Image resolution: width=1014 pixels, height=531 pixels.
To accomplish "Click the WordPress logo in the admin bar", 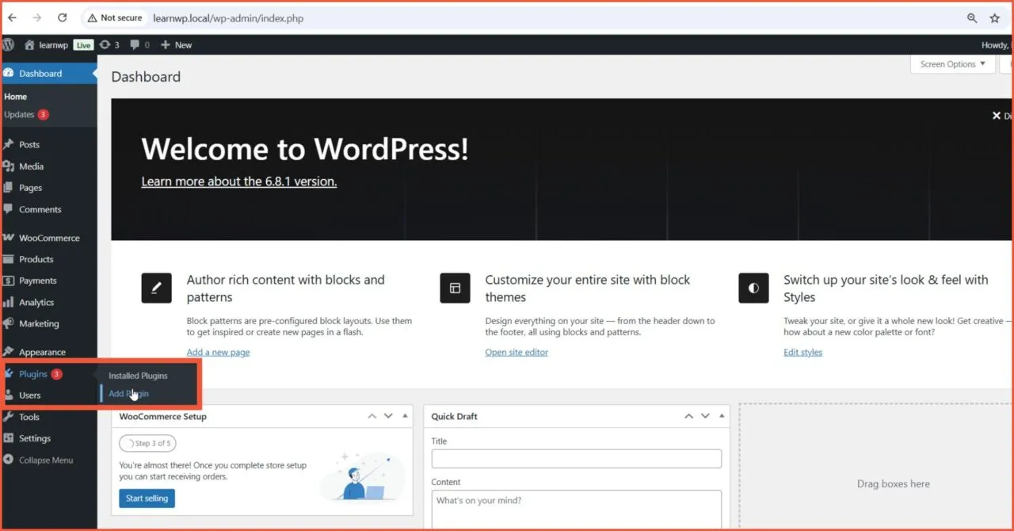I will tap(8, 44).
